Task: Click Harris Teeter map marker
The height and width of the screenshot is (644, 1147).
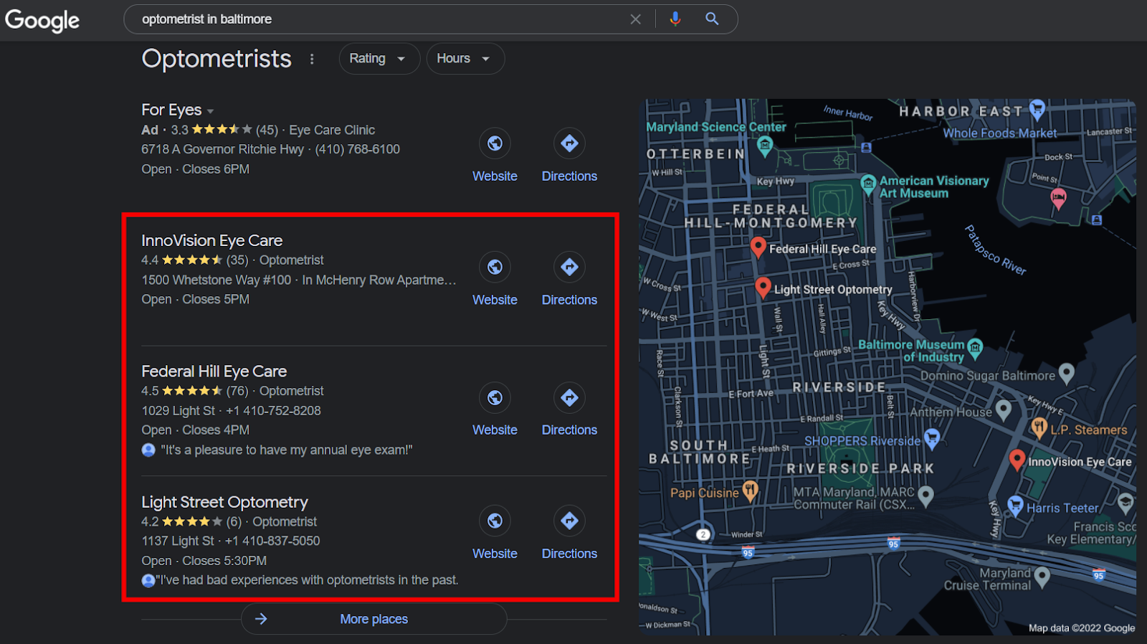Action: [x=1015, y=505]
